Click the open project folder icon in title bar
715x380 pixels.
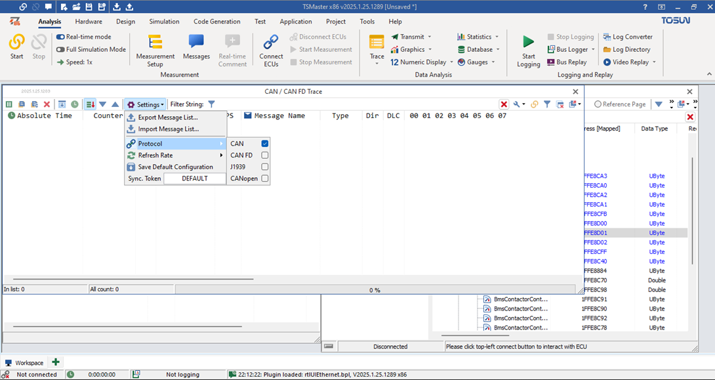(x=77, y=7)
